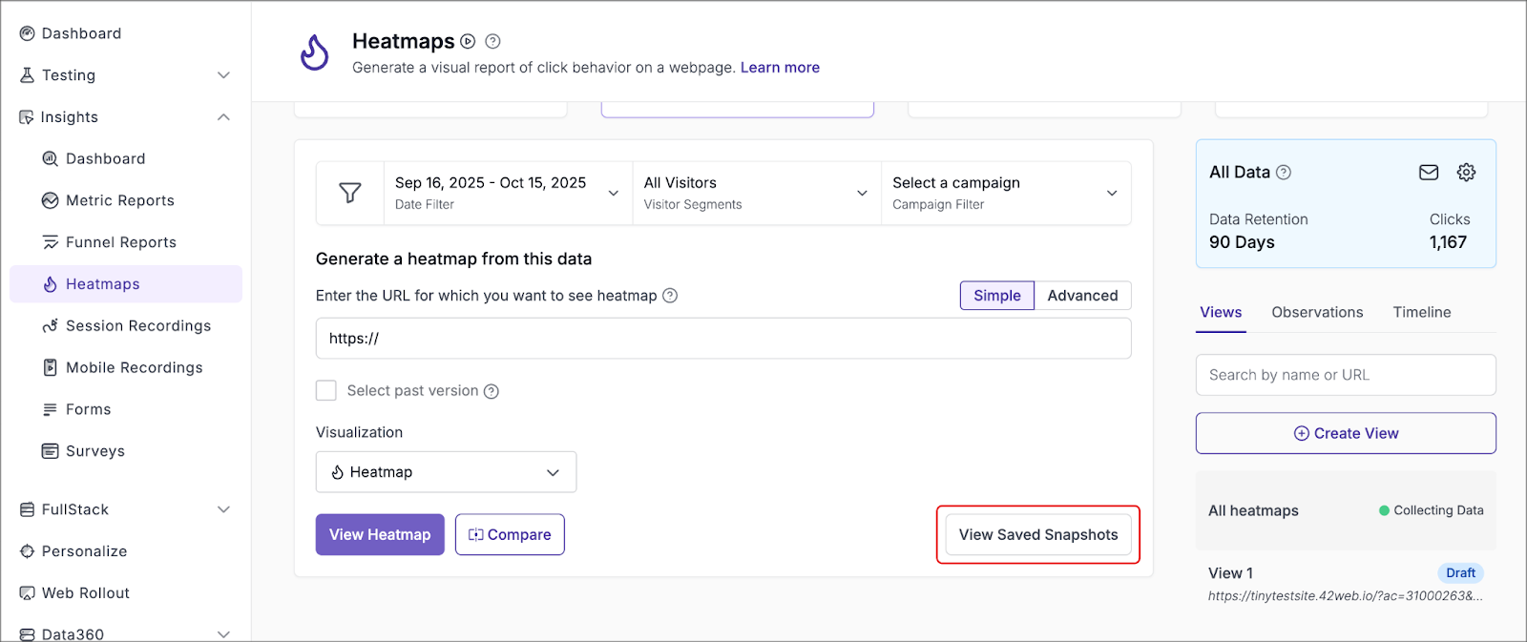
Task: Switch to the Timeline tab
Action: point(1421,312)
